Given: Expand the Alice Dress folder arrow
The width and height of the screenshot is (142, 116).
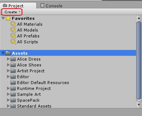Looking at the screenshot, I should pos(8,59).
